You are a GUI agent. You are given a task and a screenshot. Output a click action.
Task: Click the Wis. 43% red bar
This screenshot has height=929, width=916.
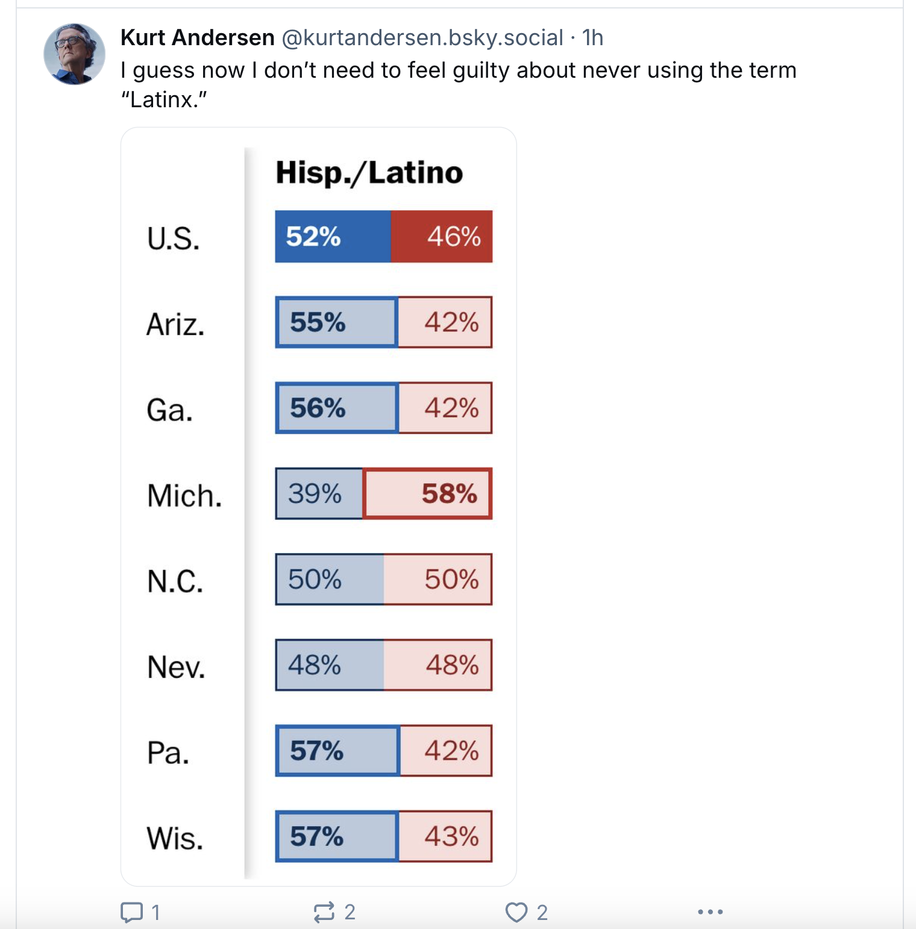pos(445,836)
